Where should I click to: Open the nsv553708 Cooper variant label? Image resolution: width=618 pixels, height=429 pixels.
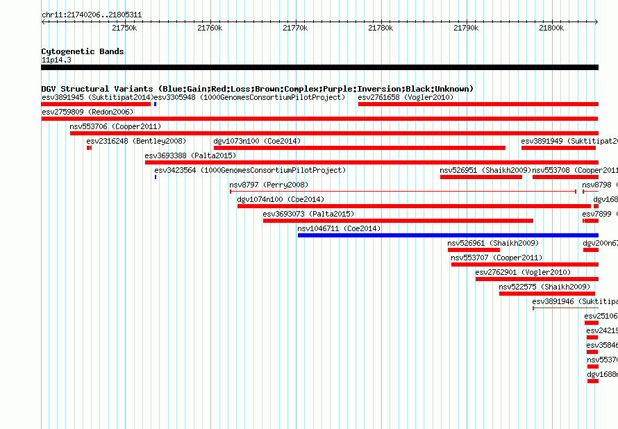tap(575, 170)
